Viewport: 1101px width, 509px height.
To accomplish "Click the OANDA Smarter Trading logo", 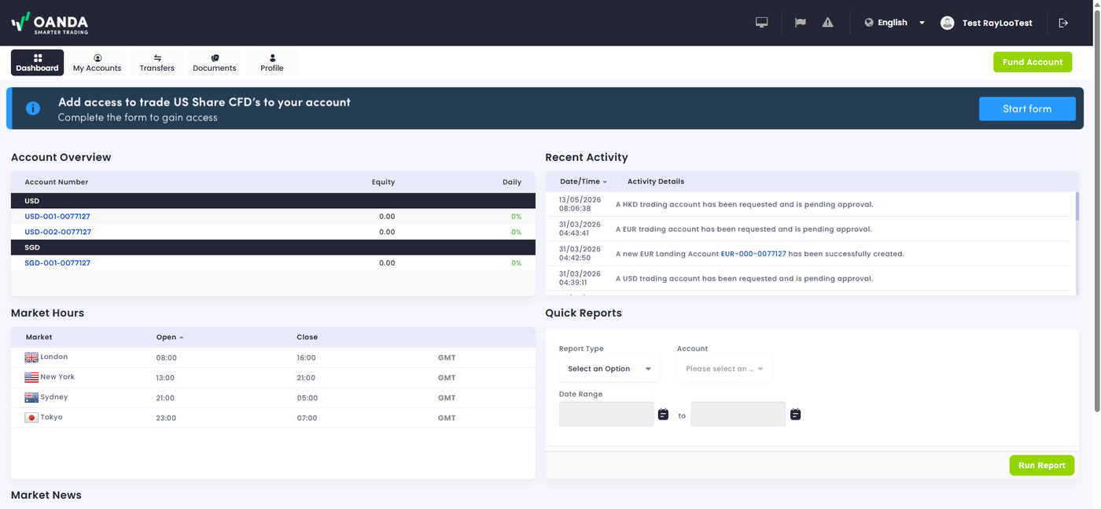I will [50, 23].
